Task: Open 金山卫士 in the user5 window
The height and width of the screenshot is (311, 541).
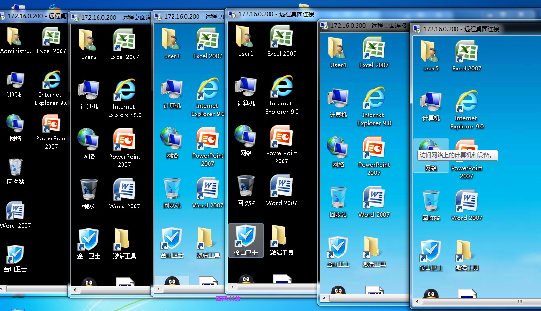Action: 431,255
